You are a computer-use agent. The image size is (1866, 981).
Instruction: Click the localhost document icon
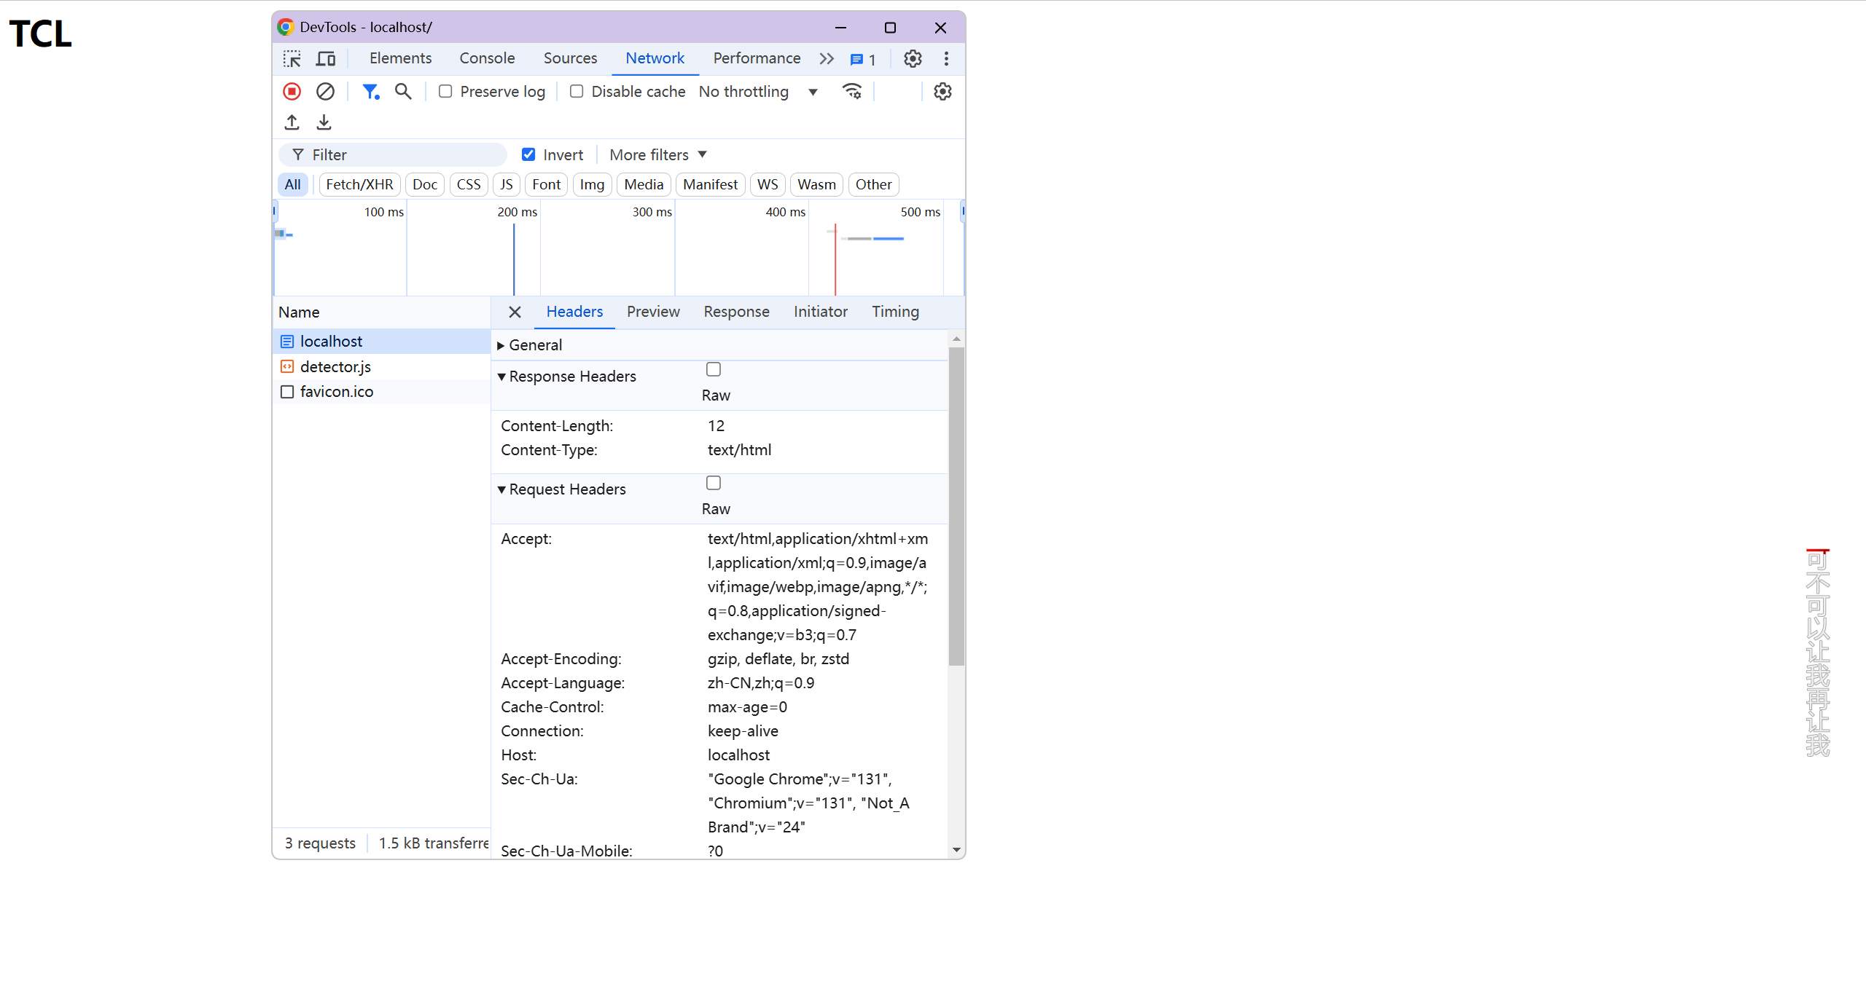(287, 342)
